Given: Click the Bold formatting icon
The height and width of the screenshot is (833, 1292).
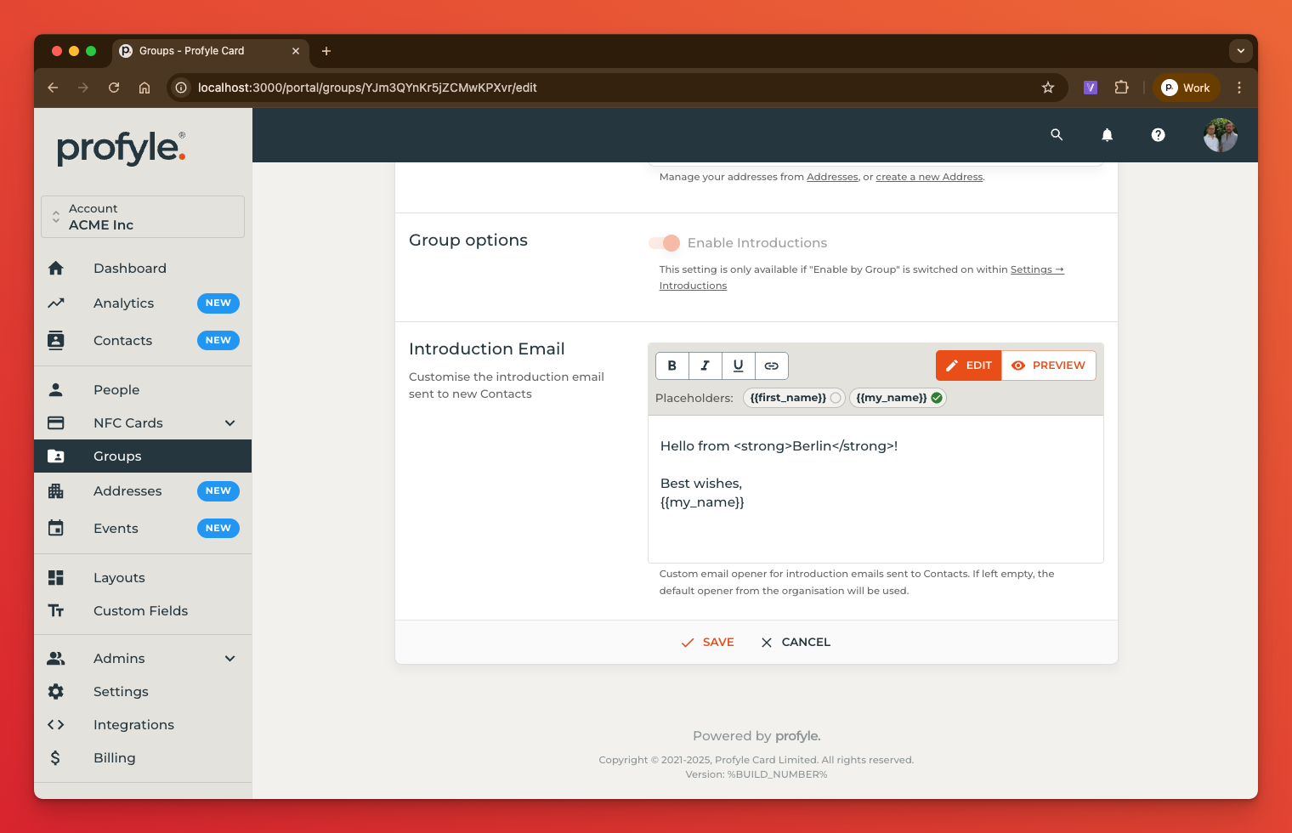Looking at the screenshot, I should click(x=671, y=365).
